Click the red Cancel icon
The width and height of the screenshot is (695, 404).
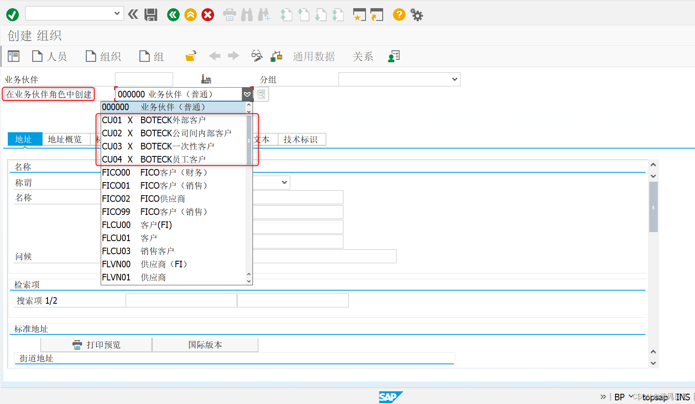208,15
